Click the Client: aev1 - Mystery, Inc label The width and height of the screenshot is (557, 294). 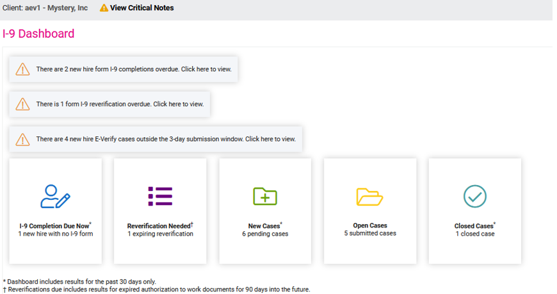tap(45, 8)
